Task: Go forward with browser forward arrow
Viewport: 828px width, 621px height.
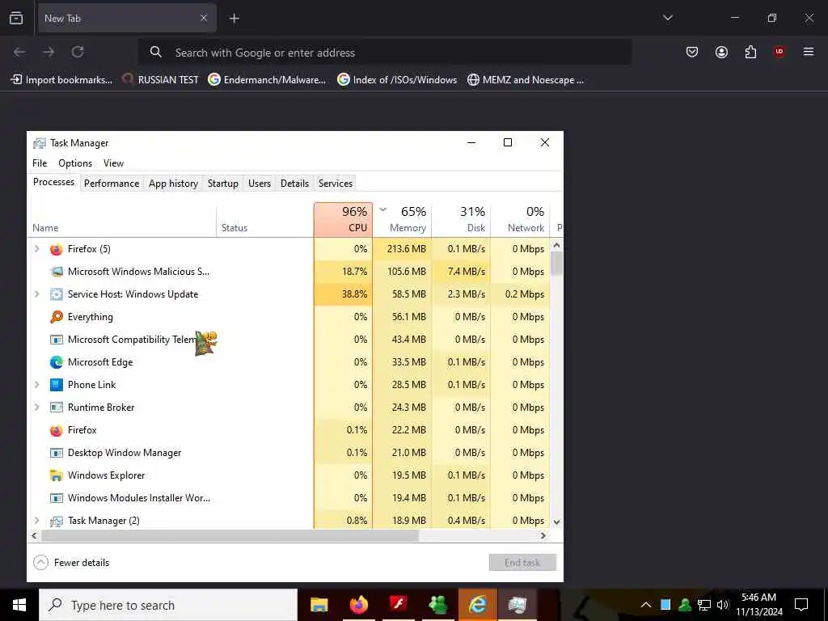Action: (49, 52)
